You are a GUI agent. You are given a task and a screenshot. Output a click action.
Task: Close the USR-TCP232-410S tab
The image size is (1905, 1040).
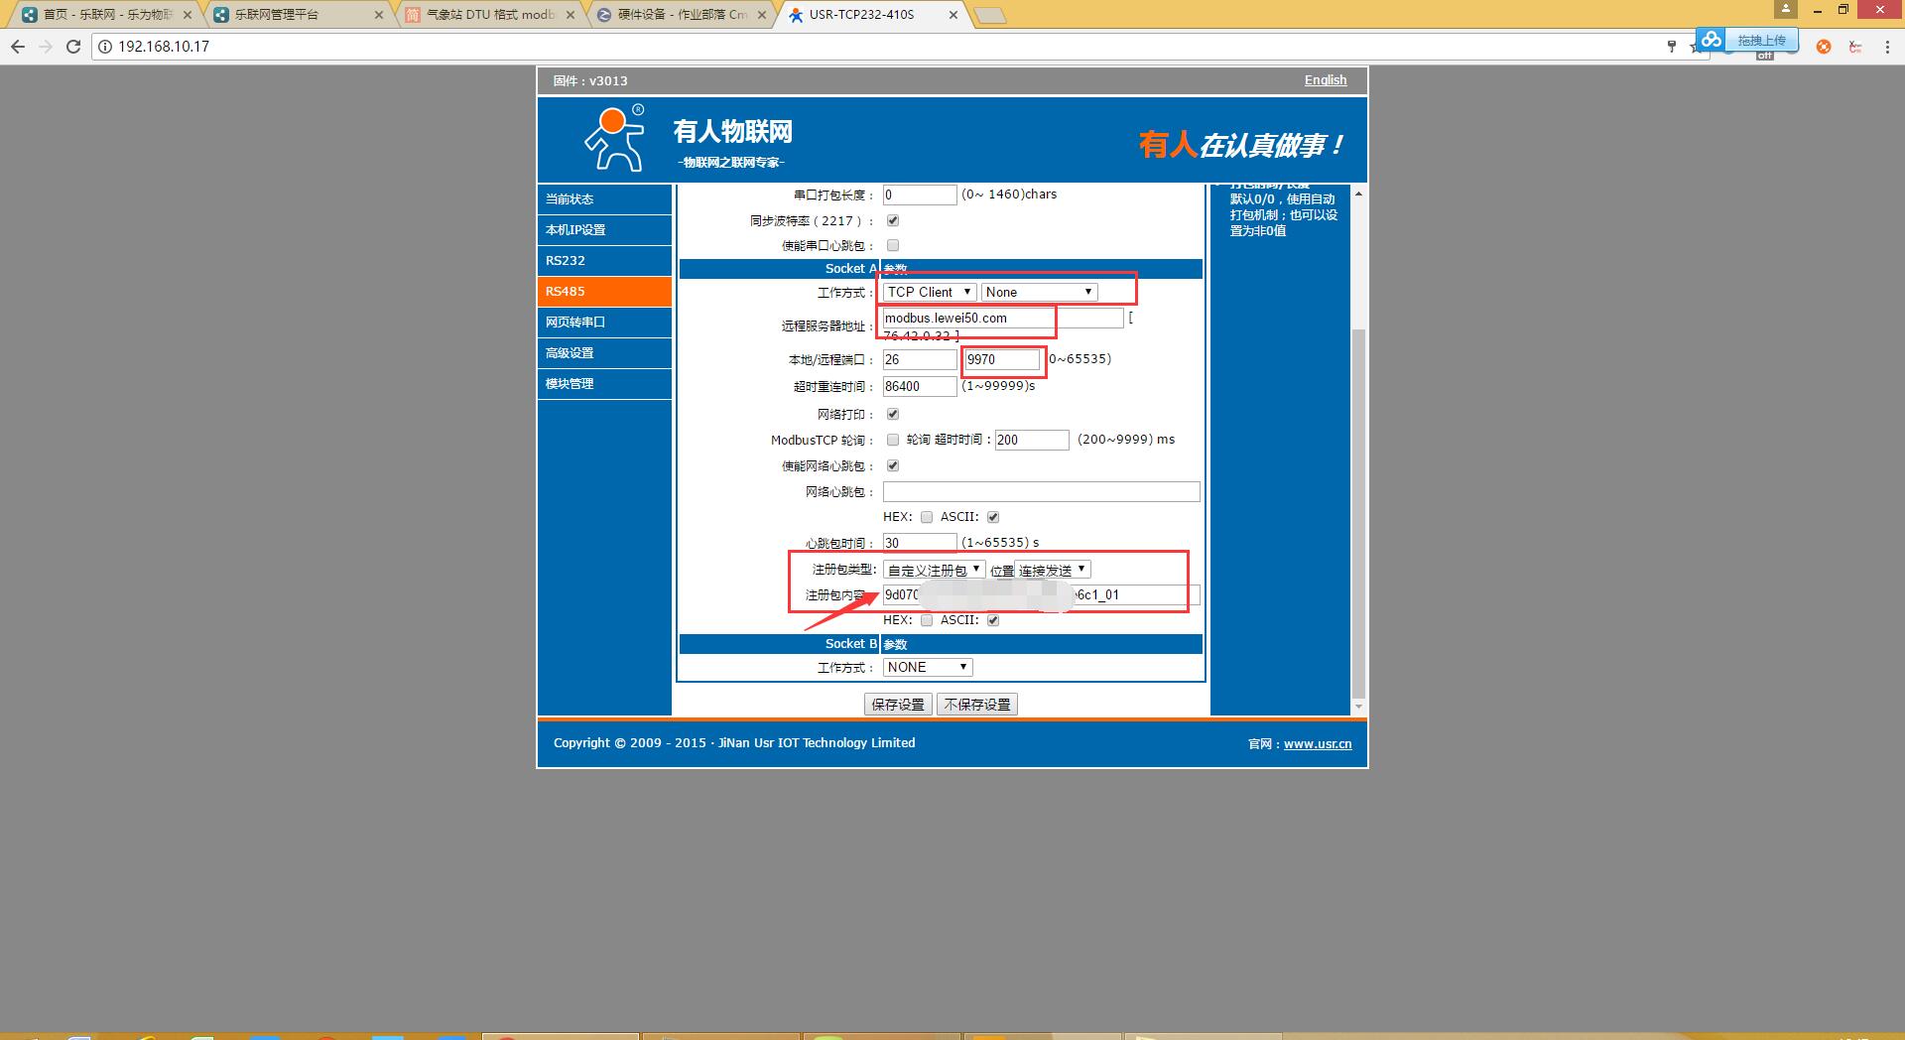click(x=953, y=15)
